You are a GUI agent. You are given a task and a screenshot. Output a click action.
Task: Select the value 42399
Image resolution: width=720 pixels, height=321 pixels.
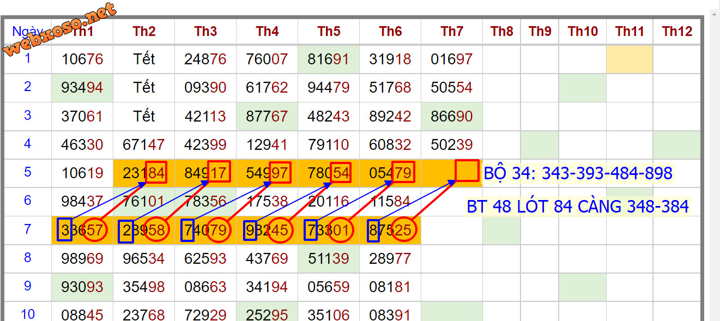205,145
